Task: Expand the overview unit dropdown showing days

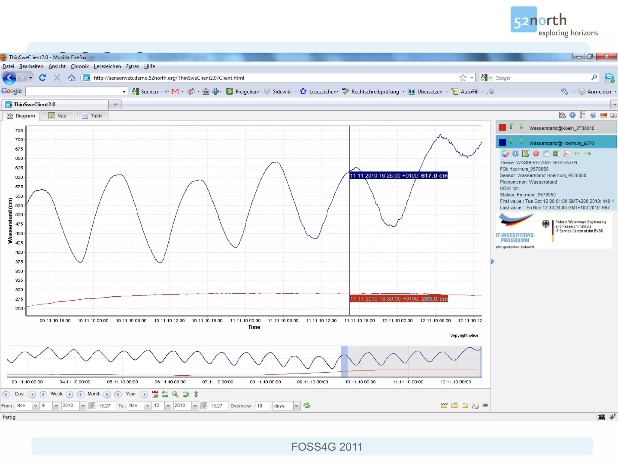Action: click(x=296, y=406)
